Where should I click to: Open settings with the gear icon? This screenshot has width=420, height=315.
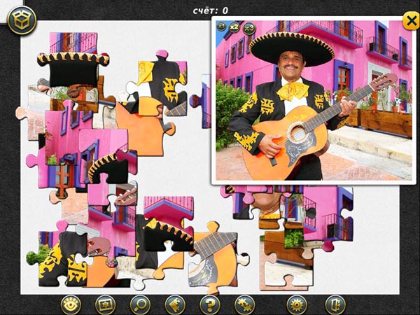point(297,304)
